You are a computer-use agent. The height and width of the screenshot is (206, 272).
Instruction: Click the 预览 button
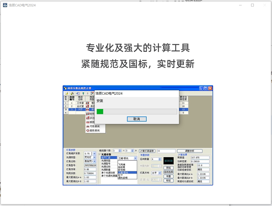[169, 168]
